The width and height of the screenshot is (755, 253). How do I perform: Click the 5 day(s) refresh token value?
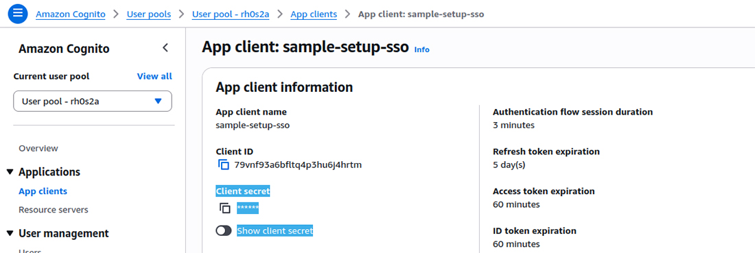pos(509,165)
